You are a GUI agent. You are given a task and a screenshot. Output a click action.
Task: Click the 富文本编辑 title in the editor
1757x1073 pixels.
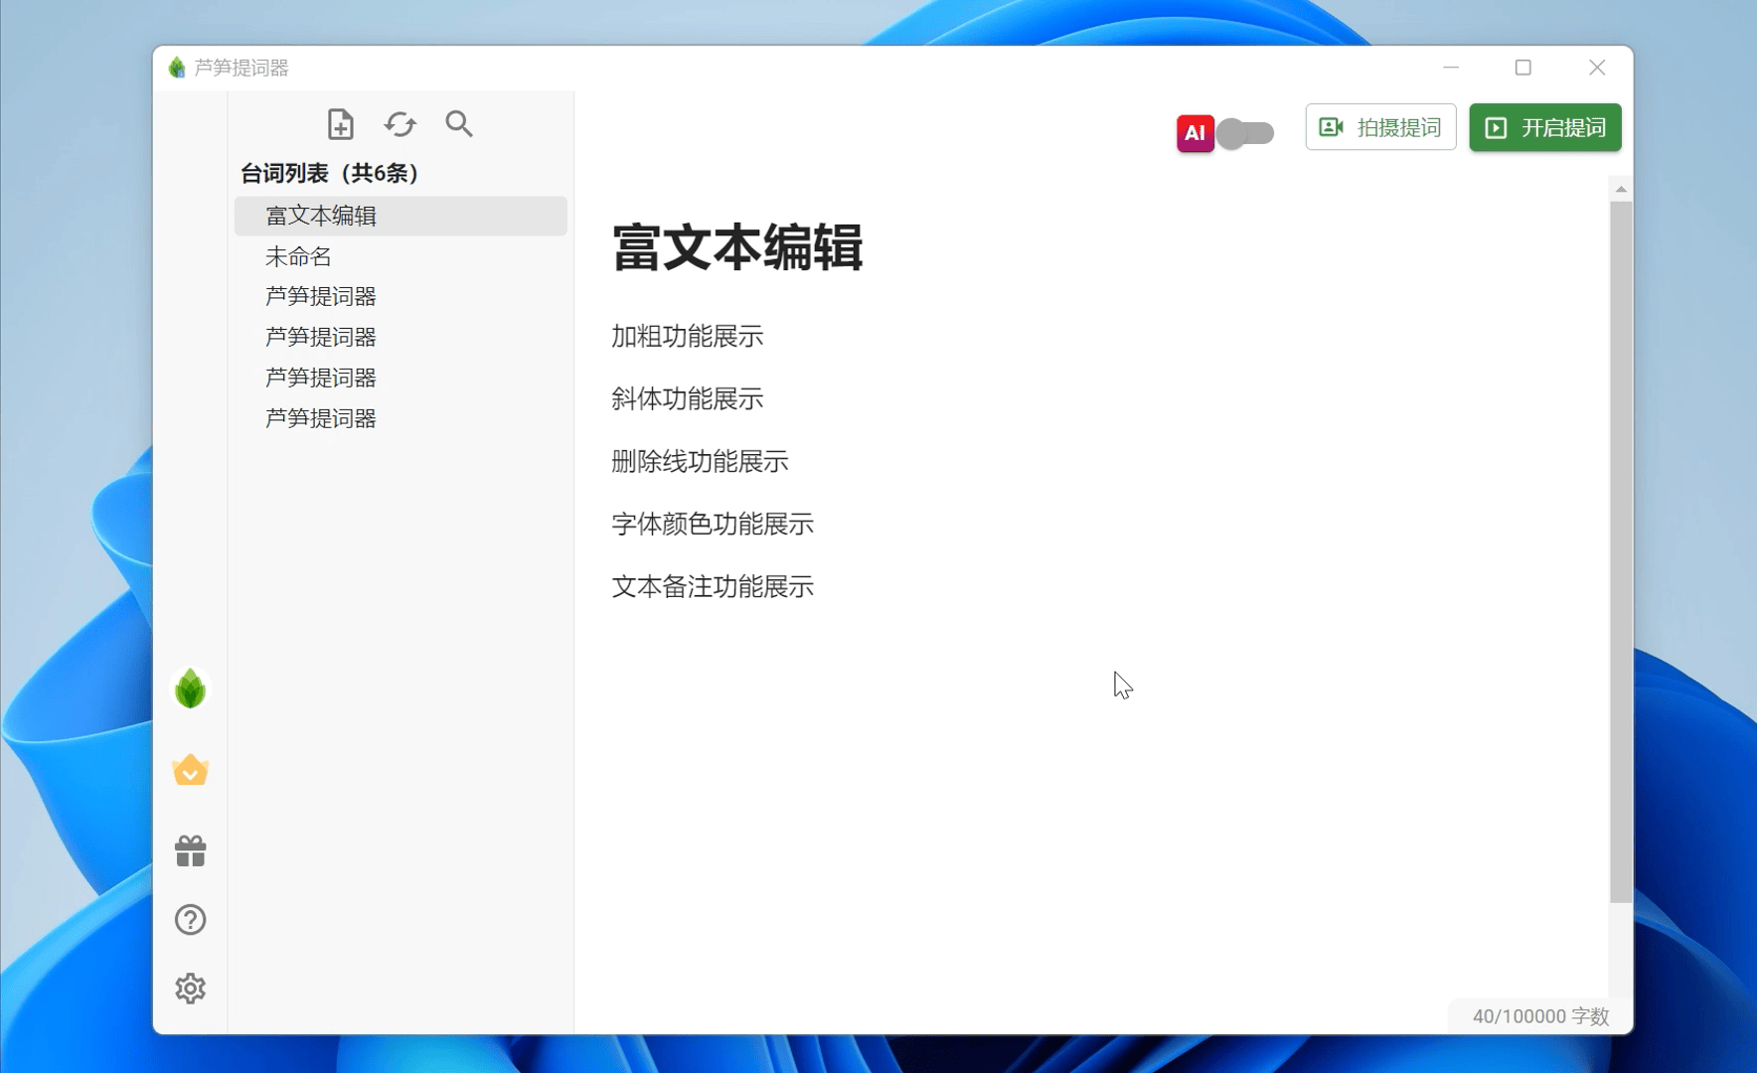point(737,250)
